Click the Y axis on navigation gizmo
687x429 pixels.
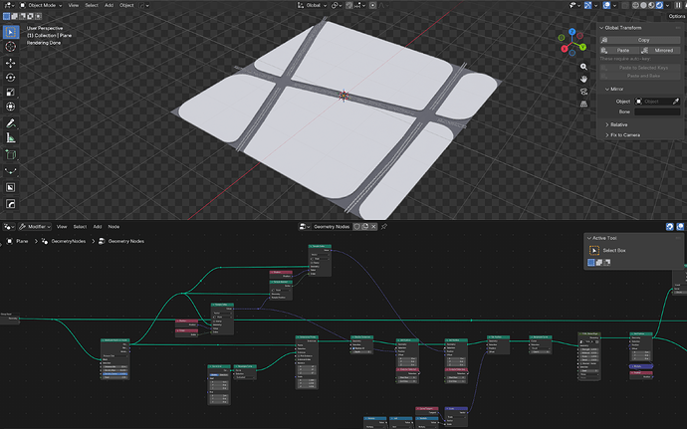(582, 47)
